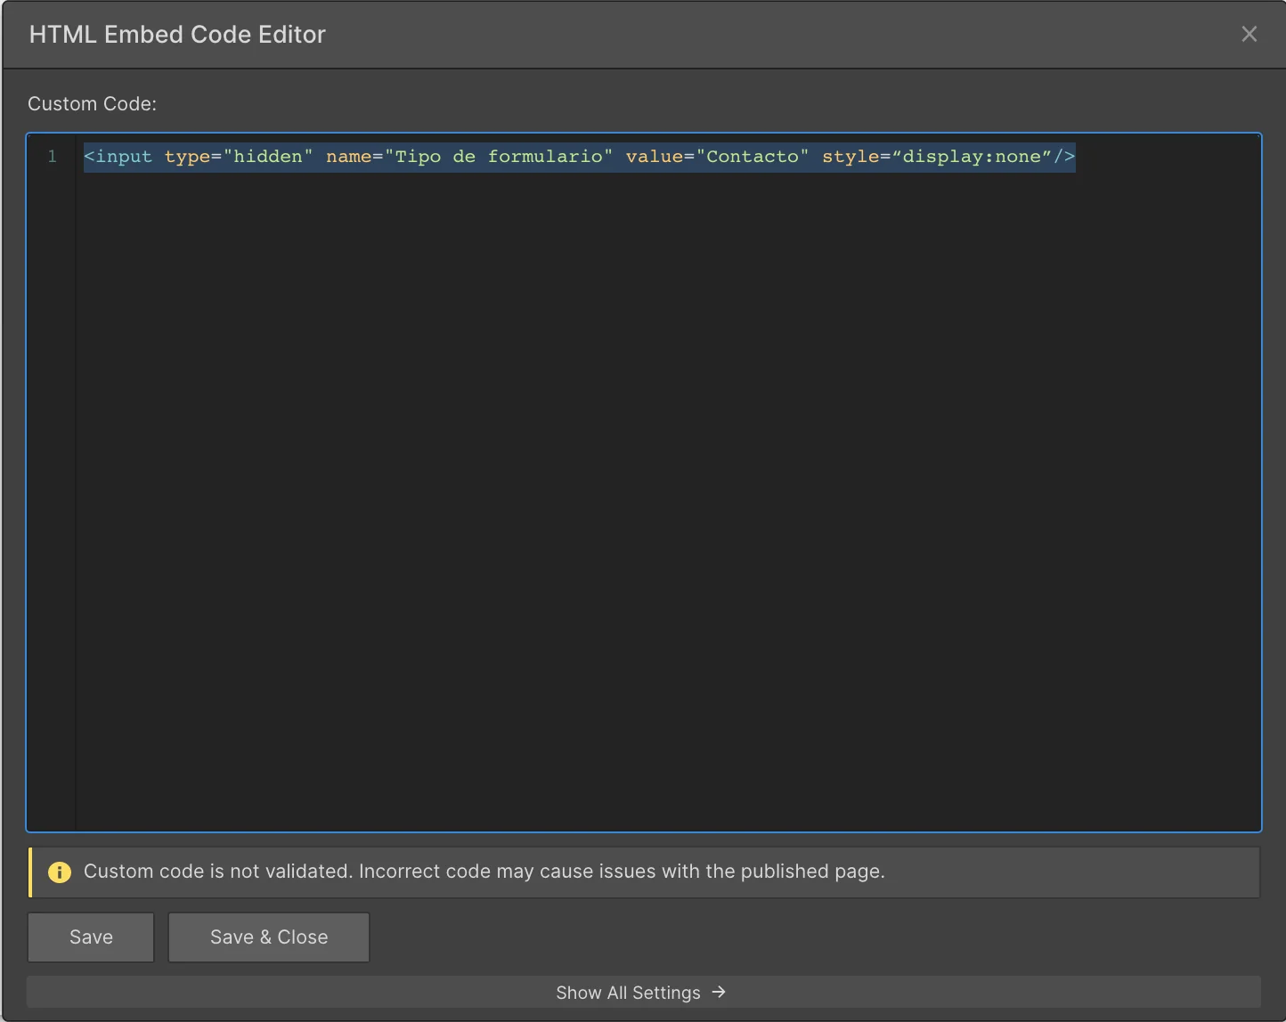Click the "type" attribute in the code
The height and width of the screenshot is (1022, 1286).
[x=187, y=157]
